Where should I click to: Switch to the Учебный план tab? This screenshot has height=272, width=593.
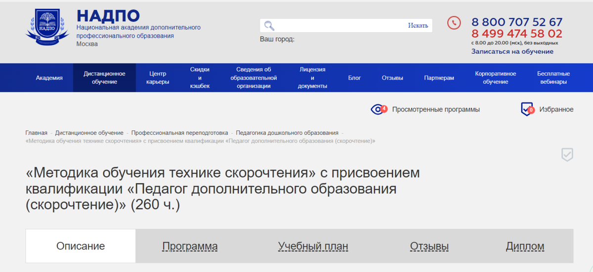pyautogui.click(x=313, y=246)
